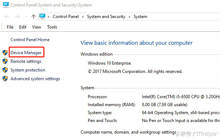The image size is (220, 139).
Task: Click the Back arrow navigation button
Action: tap(7, 17)
